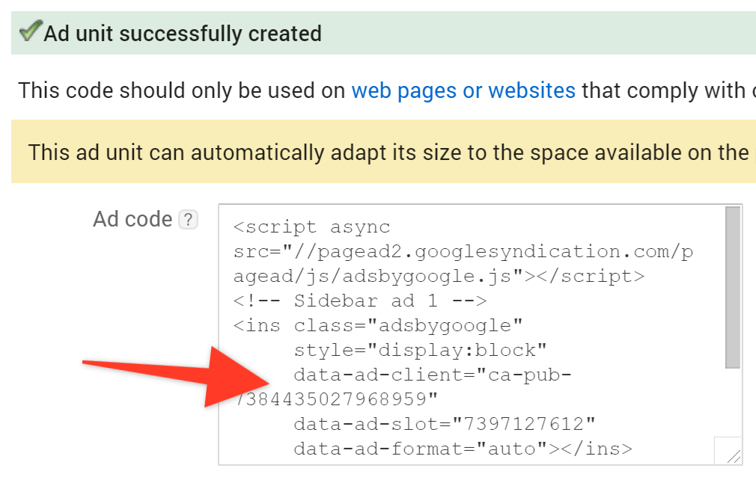756x486 pixels.
Task: Open the Ad code help question-mark icon
Action: click(x=188, y=220)
